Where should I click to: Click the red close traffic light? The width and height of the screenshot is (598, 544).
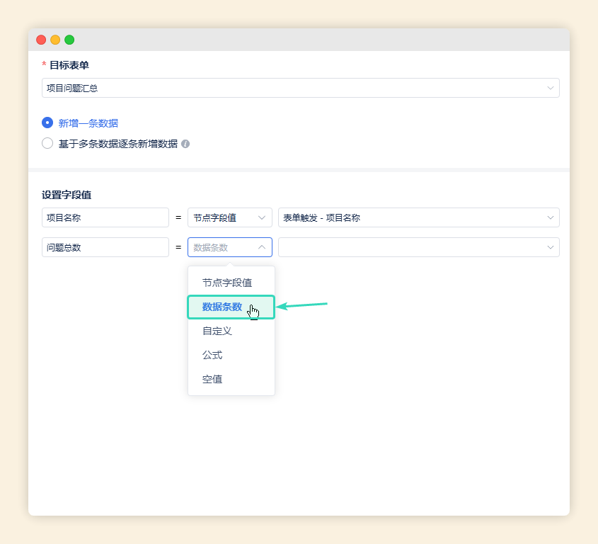click(40, 40)
